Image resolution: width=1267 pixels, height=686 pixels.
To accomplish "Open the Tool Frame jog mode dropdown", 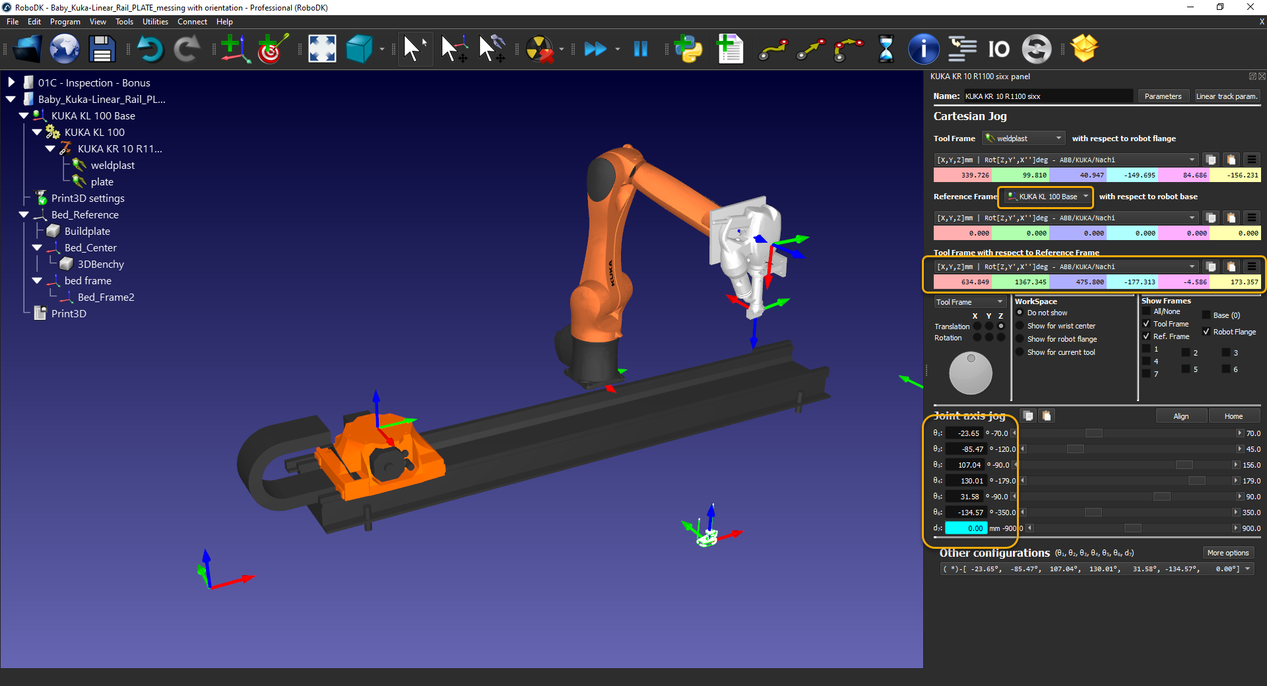I will click(969, 302).
